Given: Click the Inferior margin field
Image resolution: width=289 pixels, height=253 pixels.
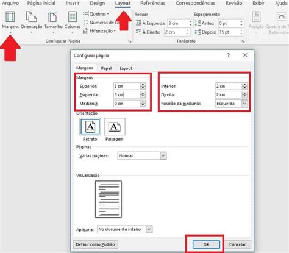Looking at the screenshot, I should (229, 87).
